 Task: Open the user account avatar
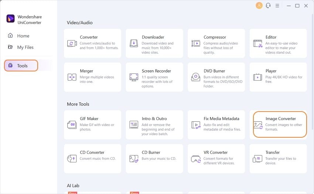259,6
